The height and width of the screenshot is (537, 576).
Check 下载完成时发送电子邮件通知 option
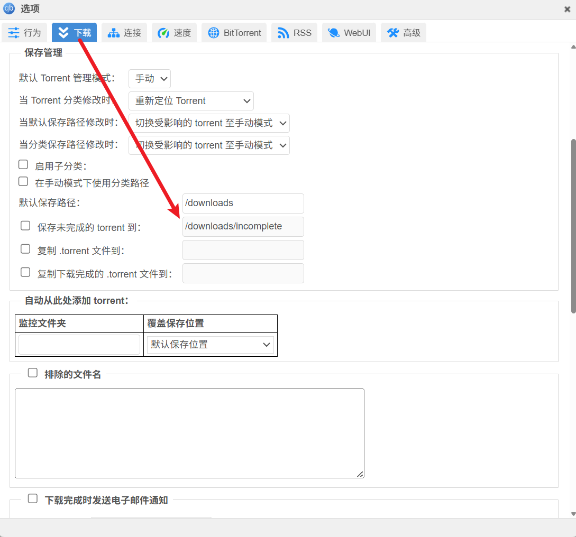tap(33, 498)
